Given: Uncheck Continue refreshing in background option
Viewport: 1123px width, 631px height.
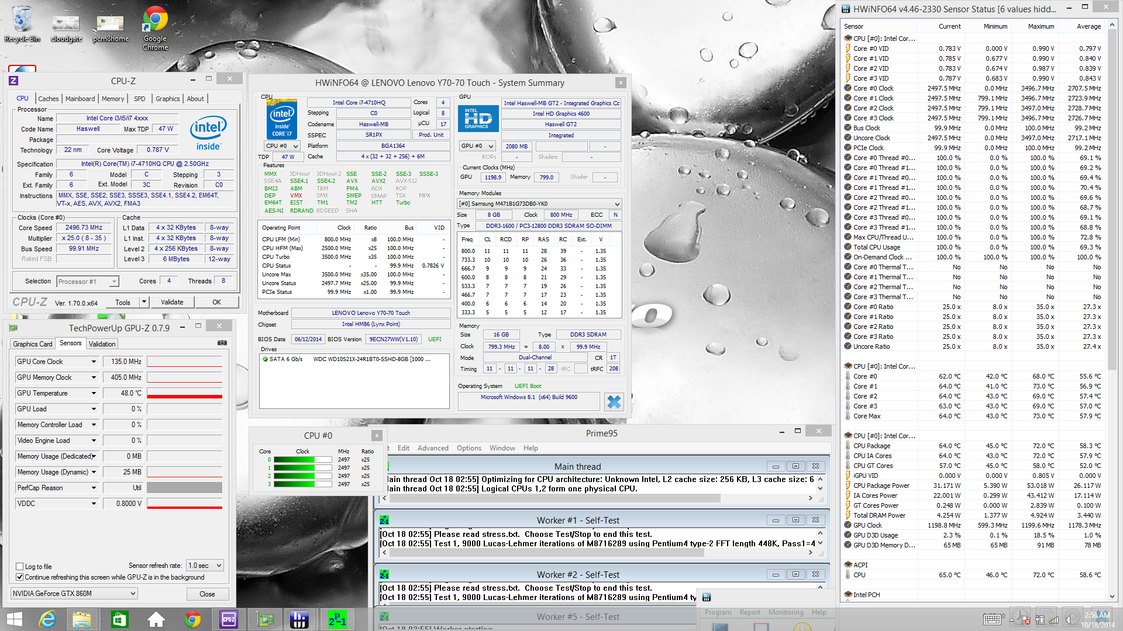Looking at the screenshot, I should click(20, 577).
